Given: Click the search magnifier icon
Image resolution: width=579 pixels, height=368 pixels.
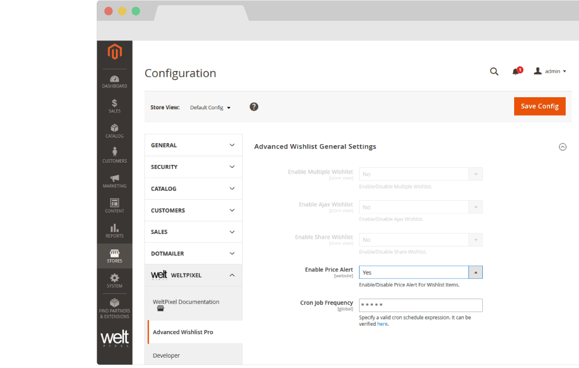Looking at the screenshot, I should [x=494, y=71].
